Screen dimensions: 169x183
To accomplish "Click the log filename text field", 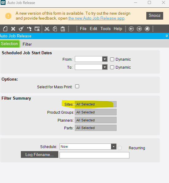I will coord(94,155).
